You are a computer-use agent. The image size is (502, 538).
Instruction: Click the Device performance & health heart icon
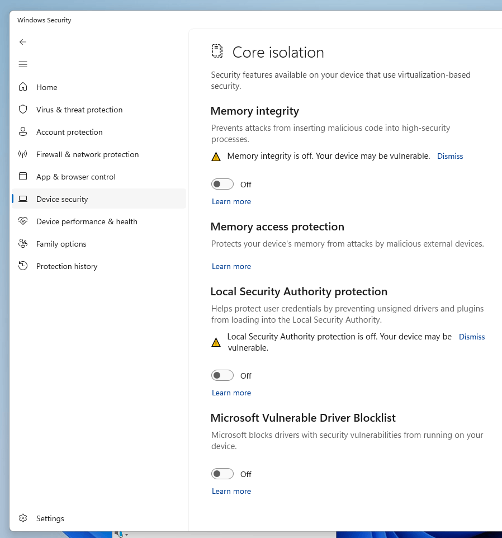point(23,221)
